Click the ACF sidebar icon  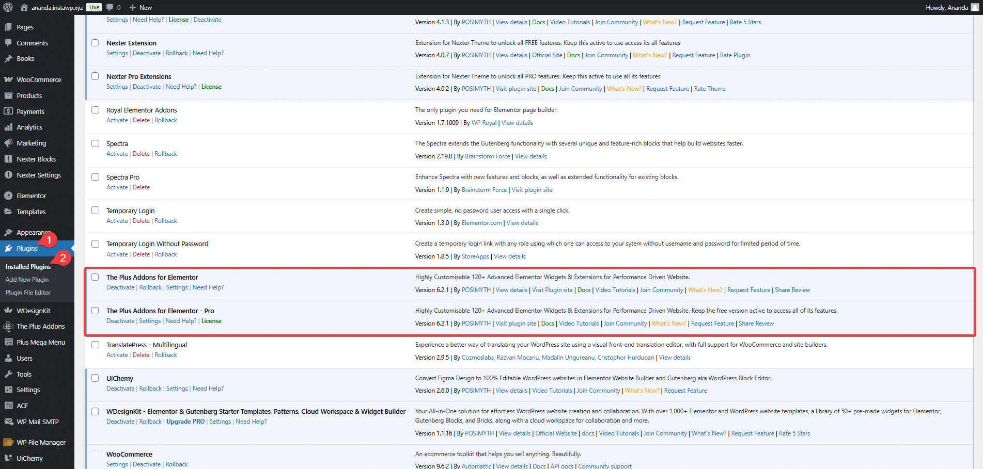tap(8, 406)
